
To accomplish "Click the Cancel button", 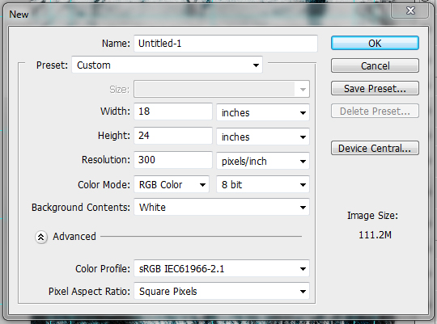I will 375,65.
